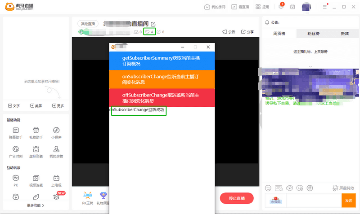Switch to the 粉丝榜 tab

click(x=313, y=33)
